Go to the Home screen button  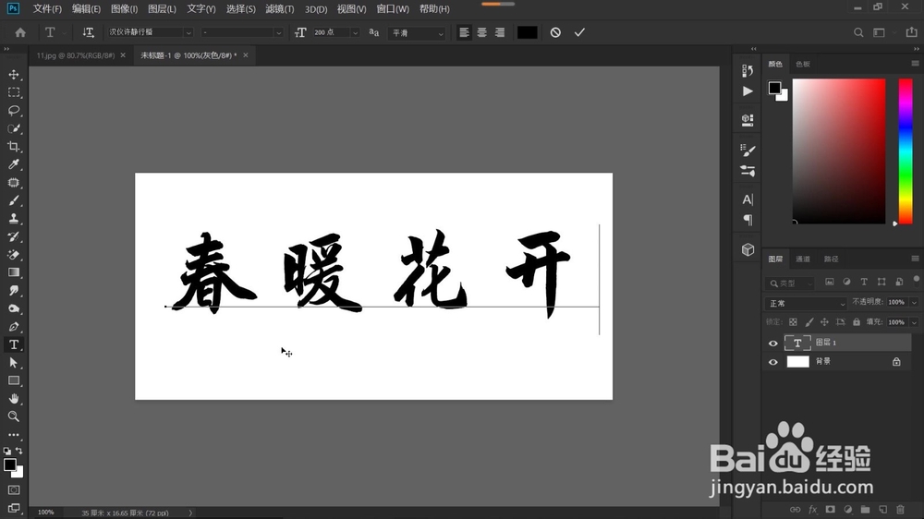(20, 32)
